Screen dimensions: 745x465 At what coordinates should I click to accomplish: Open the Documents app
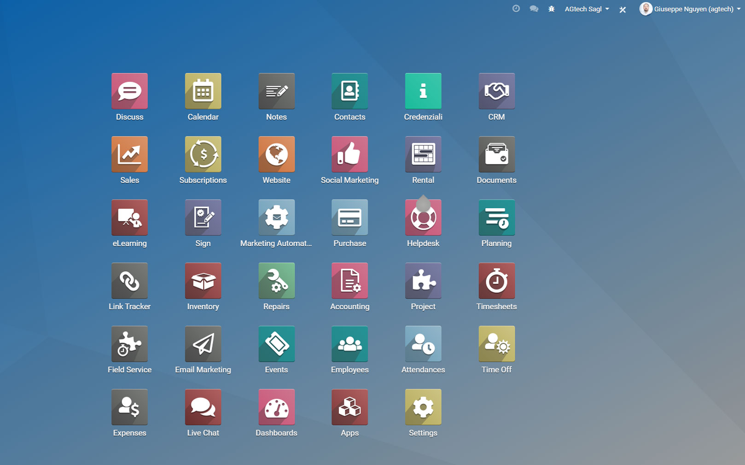[496, 154]
